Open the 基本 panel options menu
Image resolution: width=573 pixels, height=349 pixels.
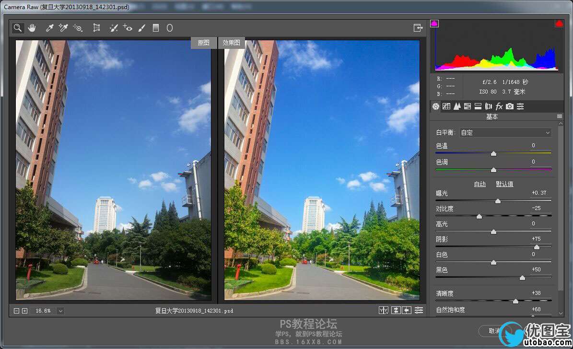(x=559, y=116)
